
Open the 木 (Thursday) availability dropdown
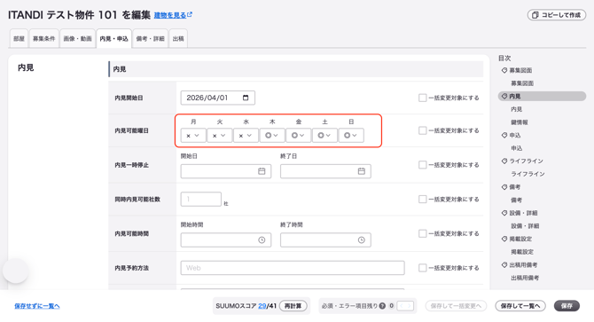point(272,135)
